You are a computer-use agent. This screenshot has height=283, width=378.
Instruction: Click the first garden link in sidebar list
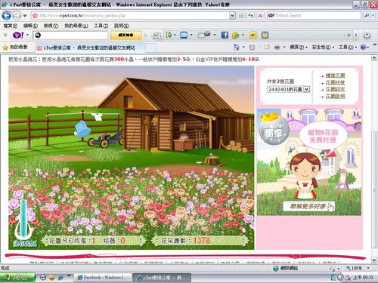335,75
